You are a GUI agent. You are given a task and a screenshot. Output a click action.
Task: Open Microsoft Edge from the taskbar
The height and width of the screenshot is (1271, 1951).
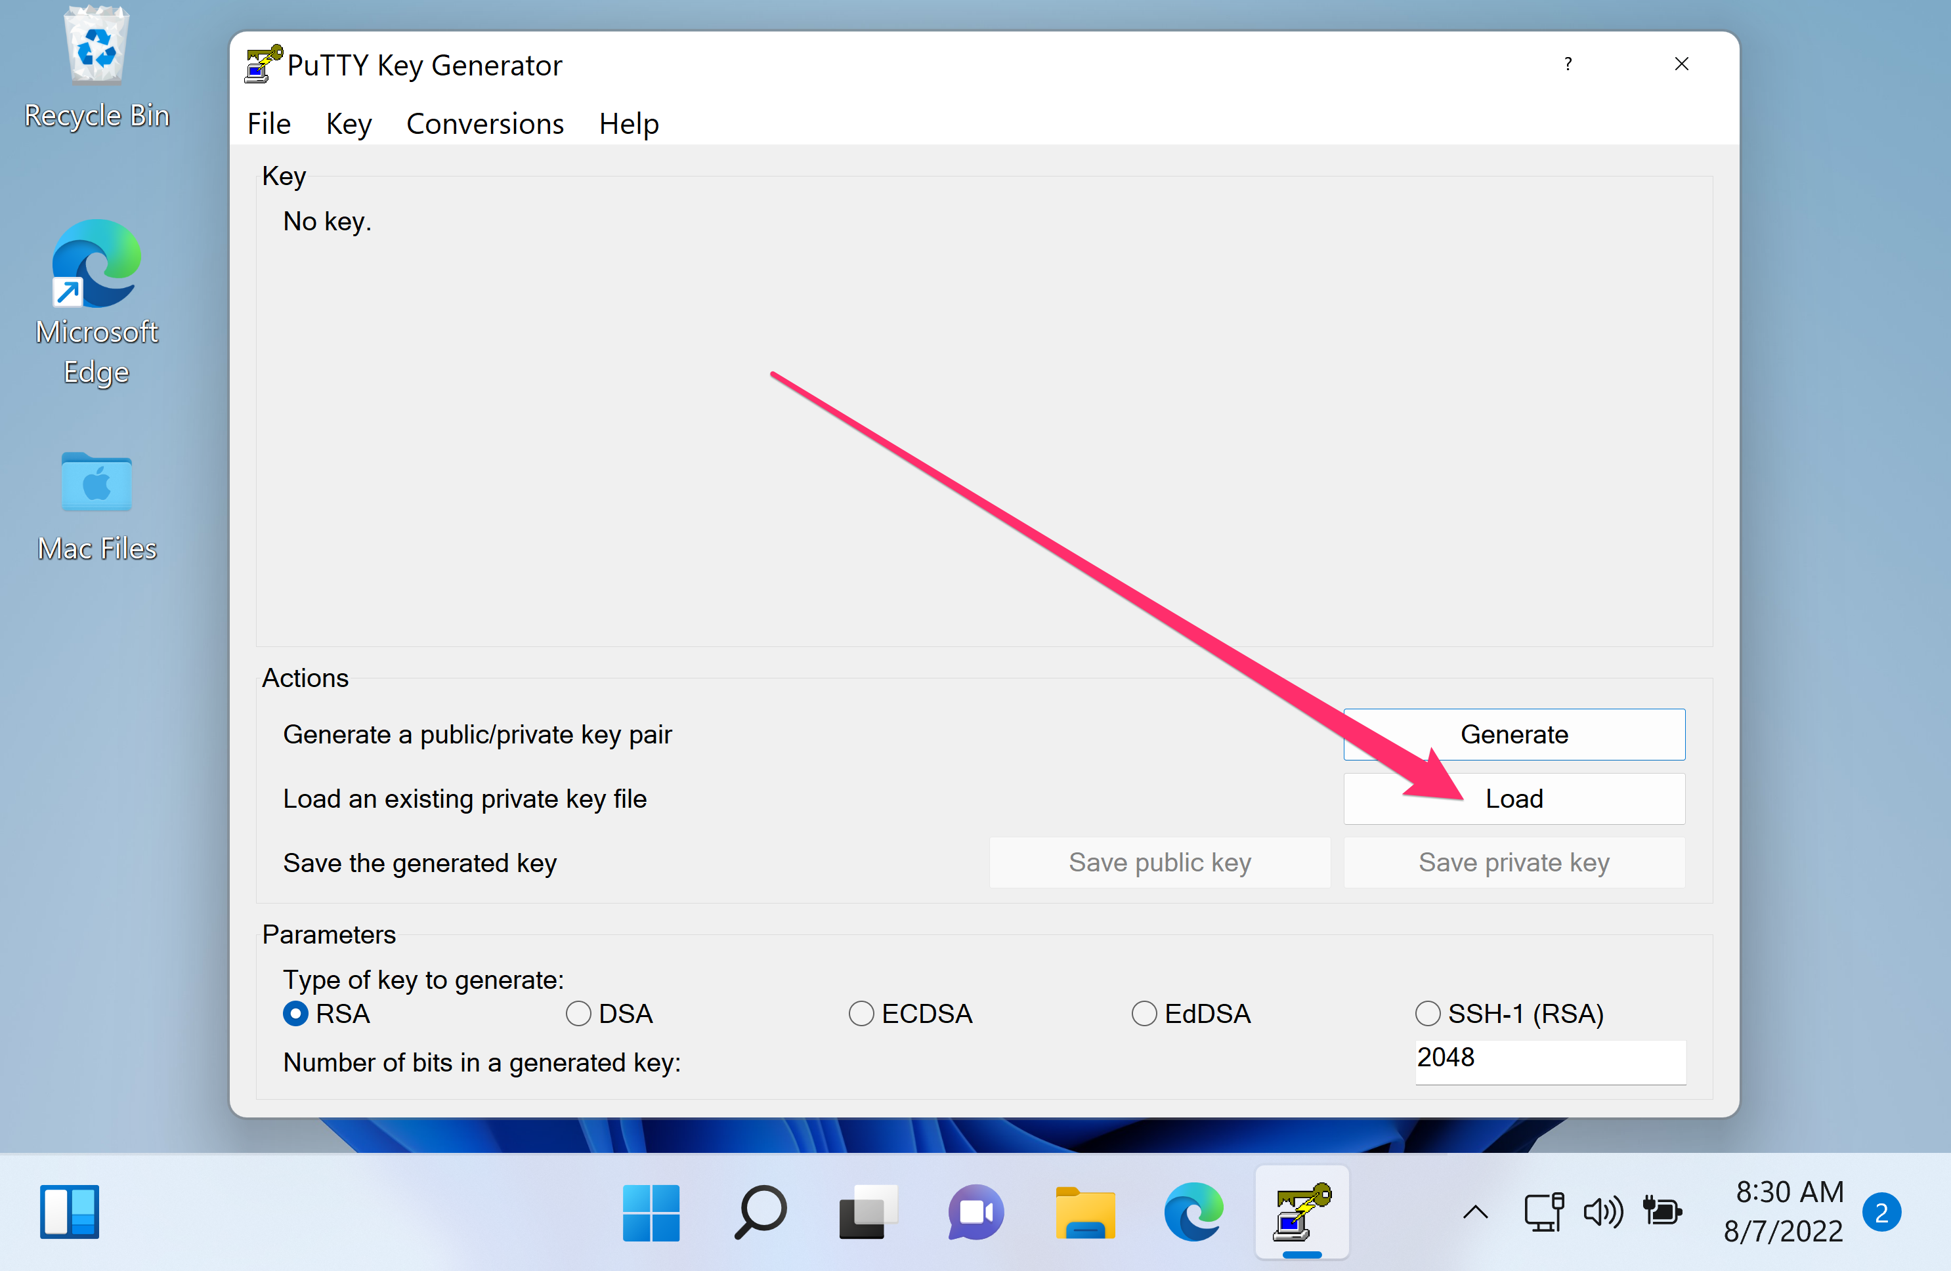tap(1193, 1211)
